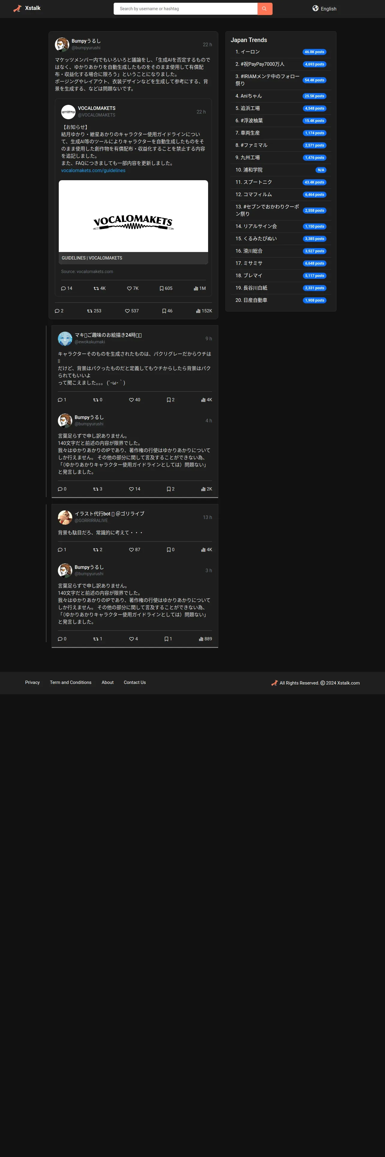
Task: Click the views icon showing 2K
Action: (204, 489)
